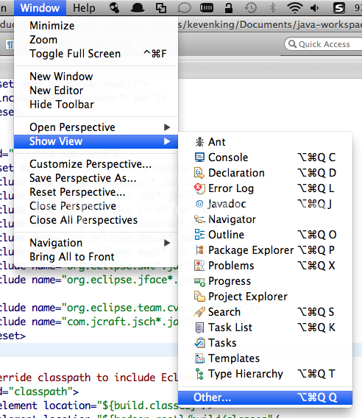The image size is (362, 418).
Task: Select the Package Explorer icon
Action: click(x=199, y=250)
